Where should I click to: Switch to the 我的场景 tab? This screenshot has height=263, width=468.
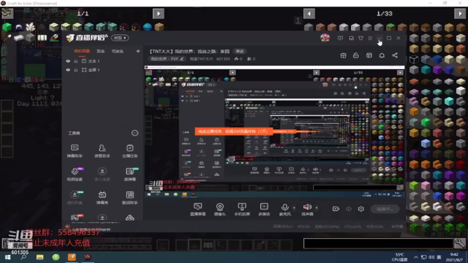82,51
